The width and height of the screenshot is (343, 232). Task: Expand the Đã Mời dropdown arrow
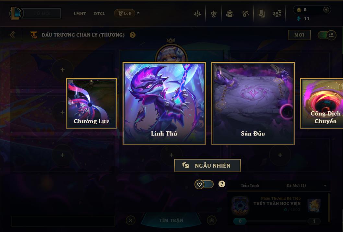pos(325,185)
